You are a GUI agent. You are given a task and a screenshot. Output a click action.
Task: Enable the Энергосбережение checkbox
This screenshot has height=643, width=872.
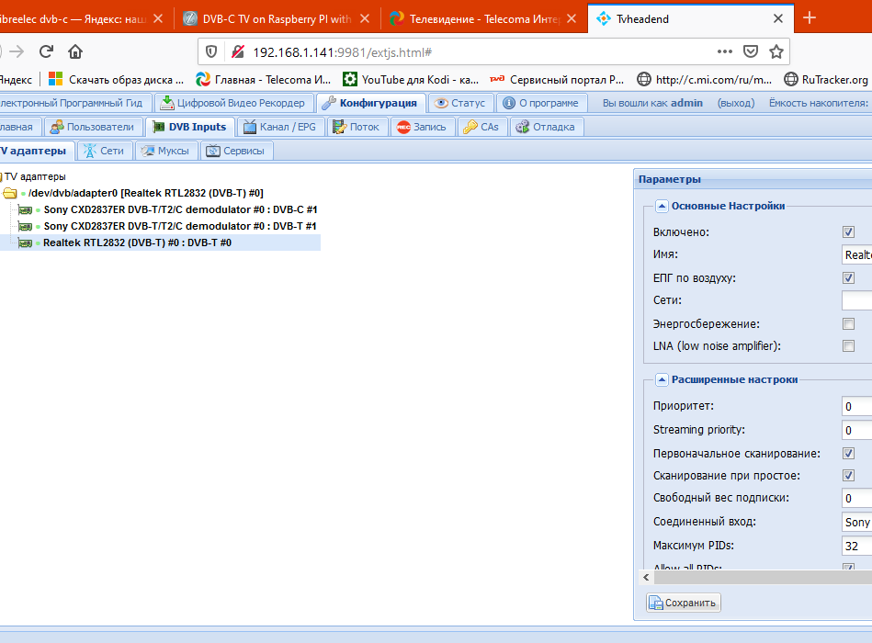(848, 323)
